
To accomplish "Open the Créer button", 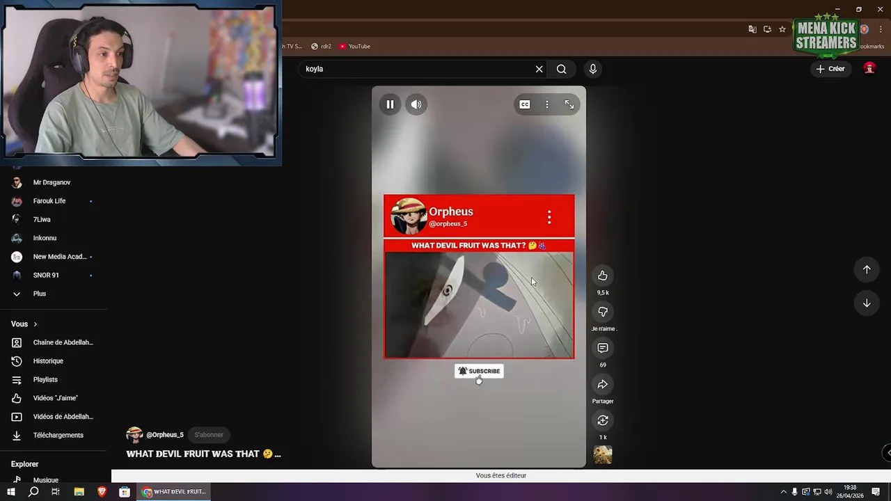I will point(830,69).
